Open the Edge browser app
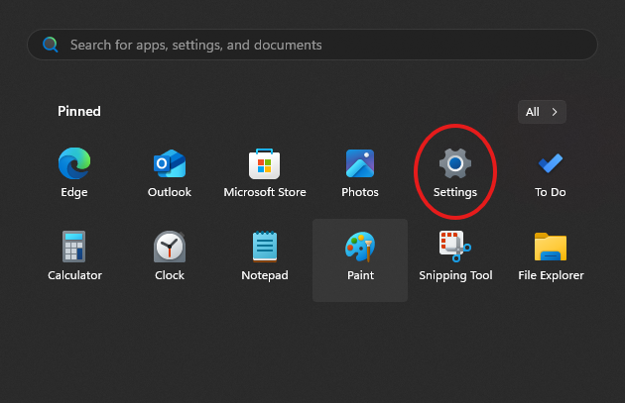The width and height of the screenshot is (625, 403). coord(74,172)
